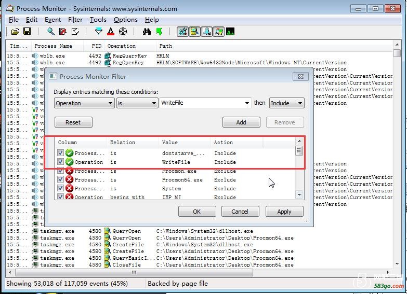407x294 pixels.
Task: Open the Help menu
Action: coord(152,20)
